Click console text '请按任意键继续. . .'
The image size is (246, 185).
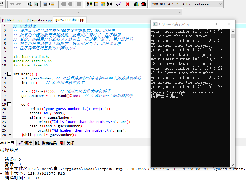pyautogui.click(x=172, y=96)
